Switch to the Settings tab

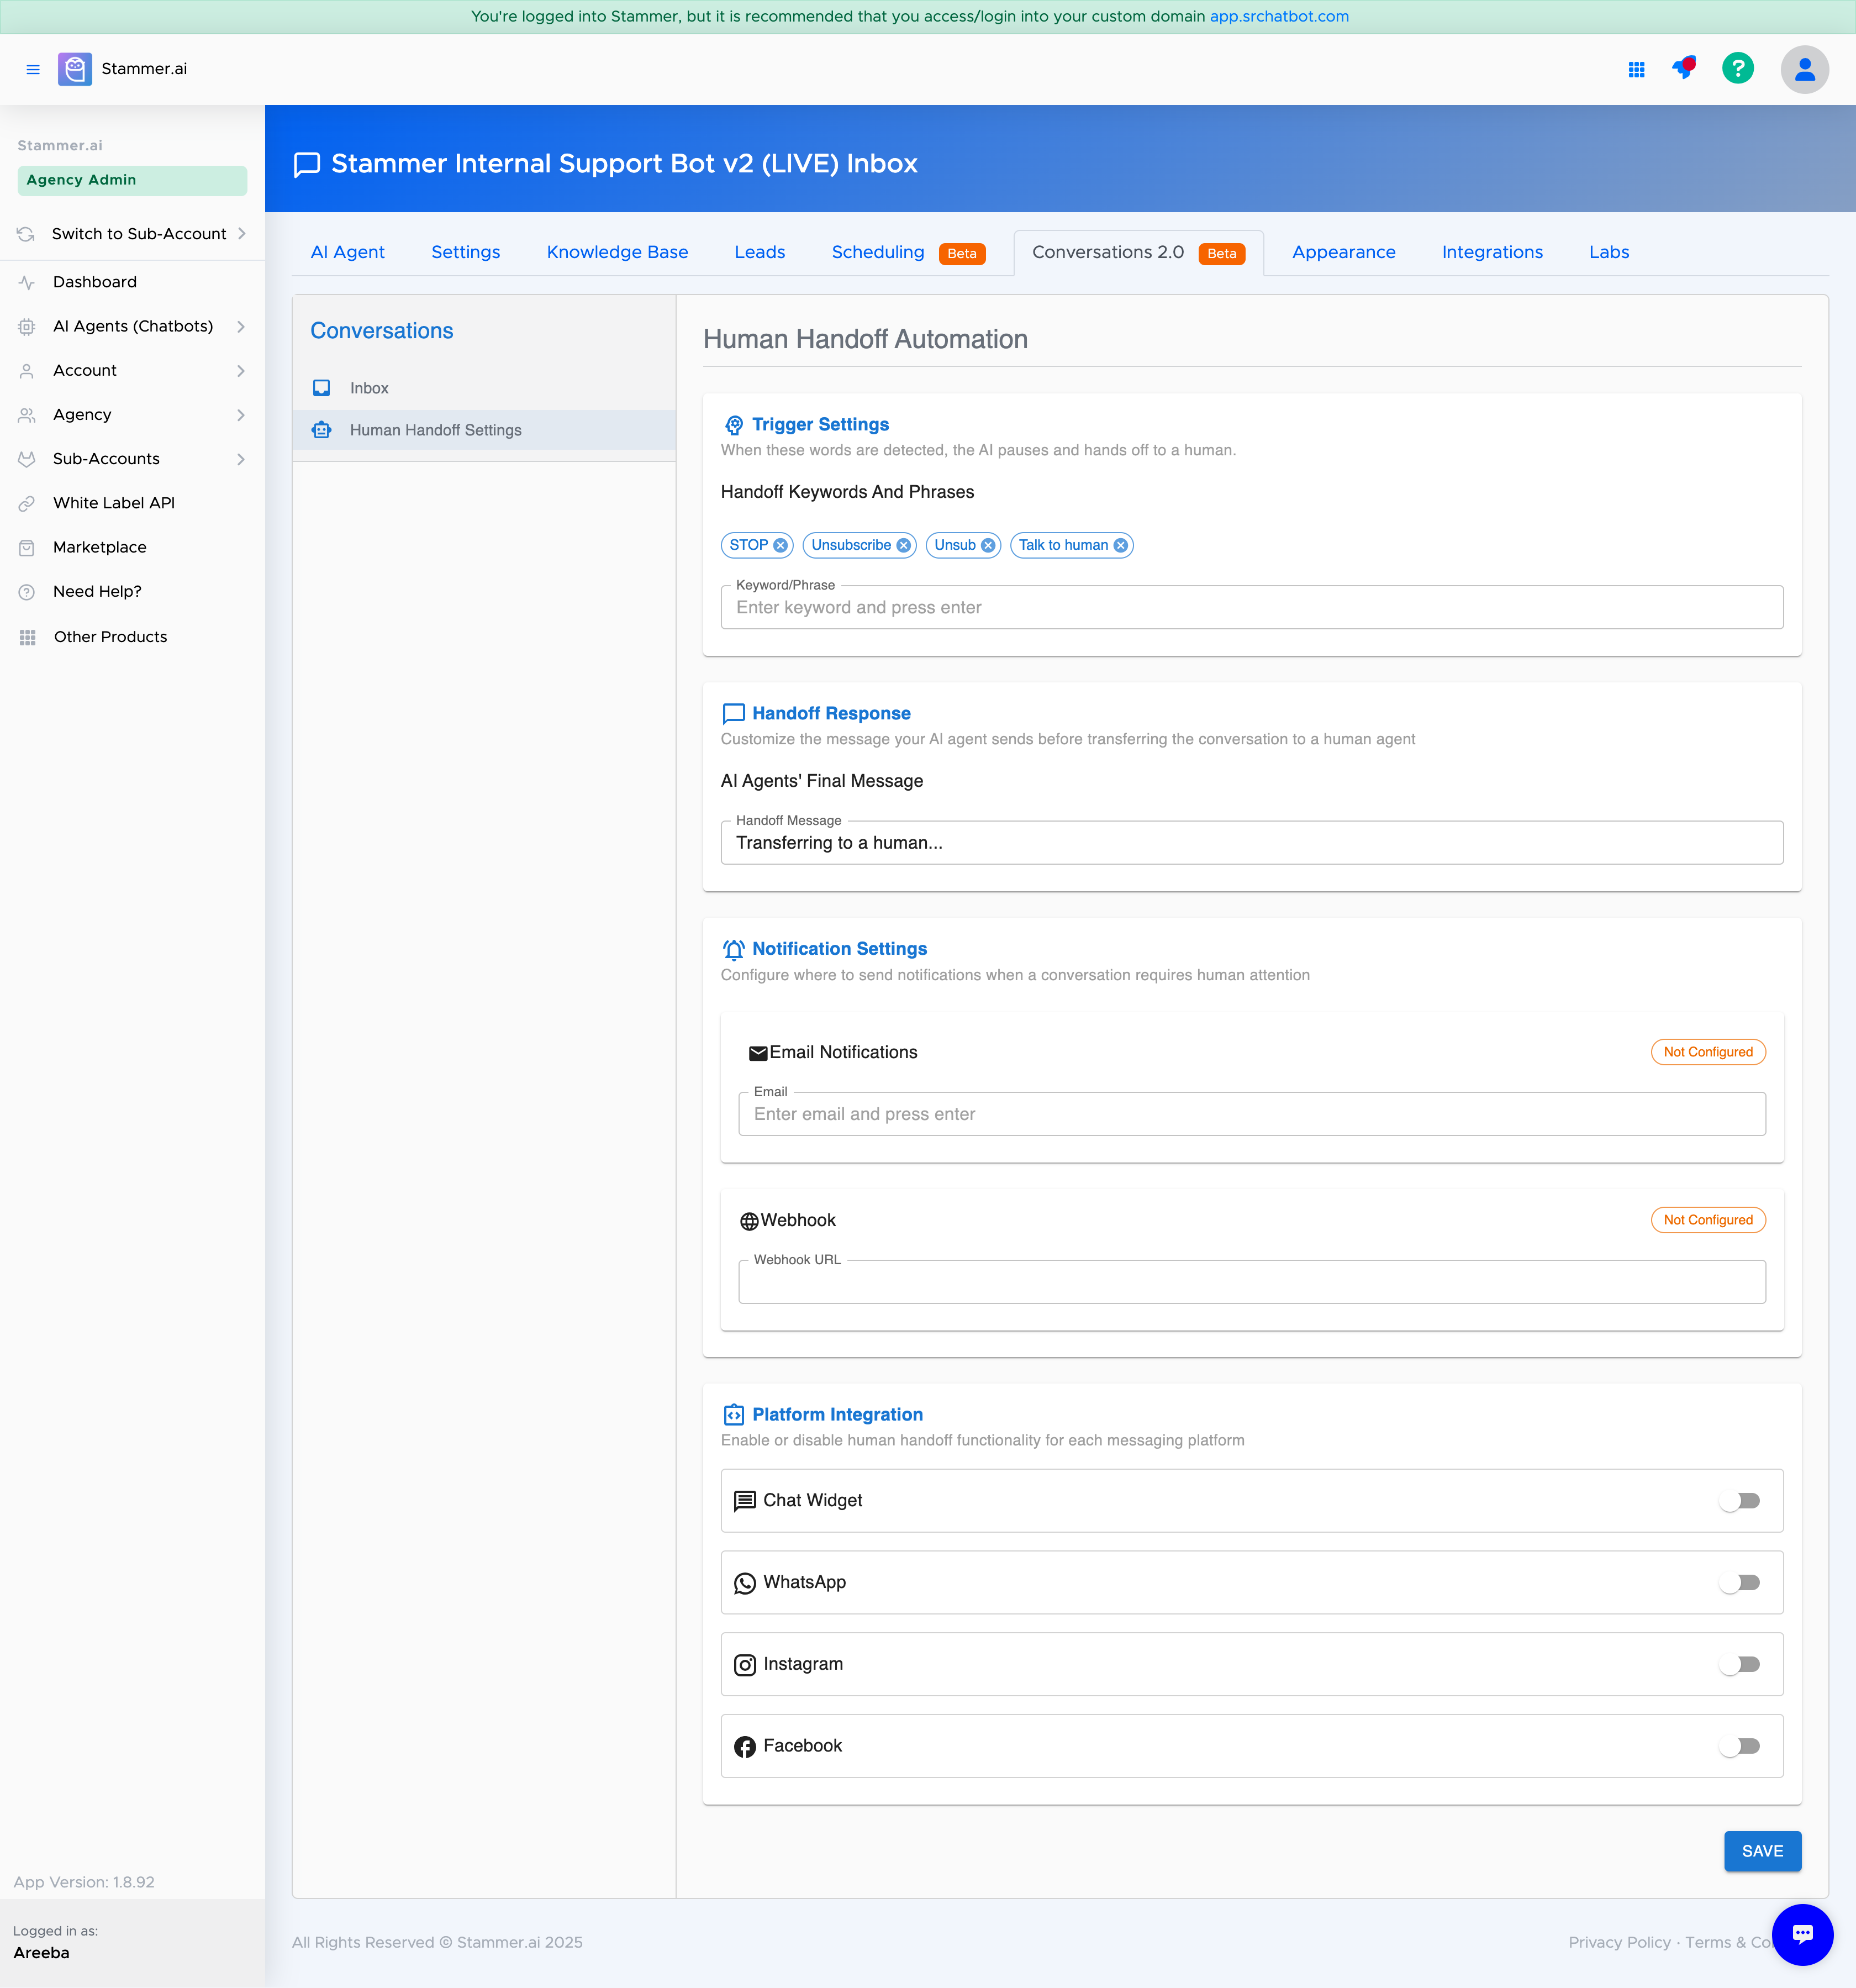pyautogui.click(x=465, y=252)
